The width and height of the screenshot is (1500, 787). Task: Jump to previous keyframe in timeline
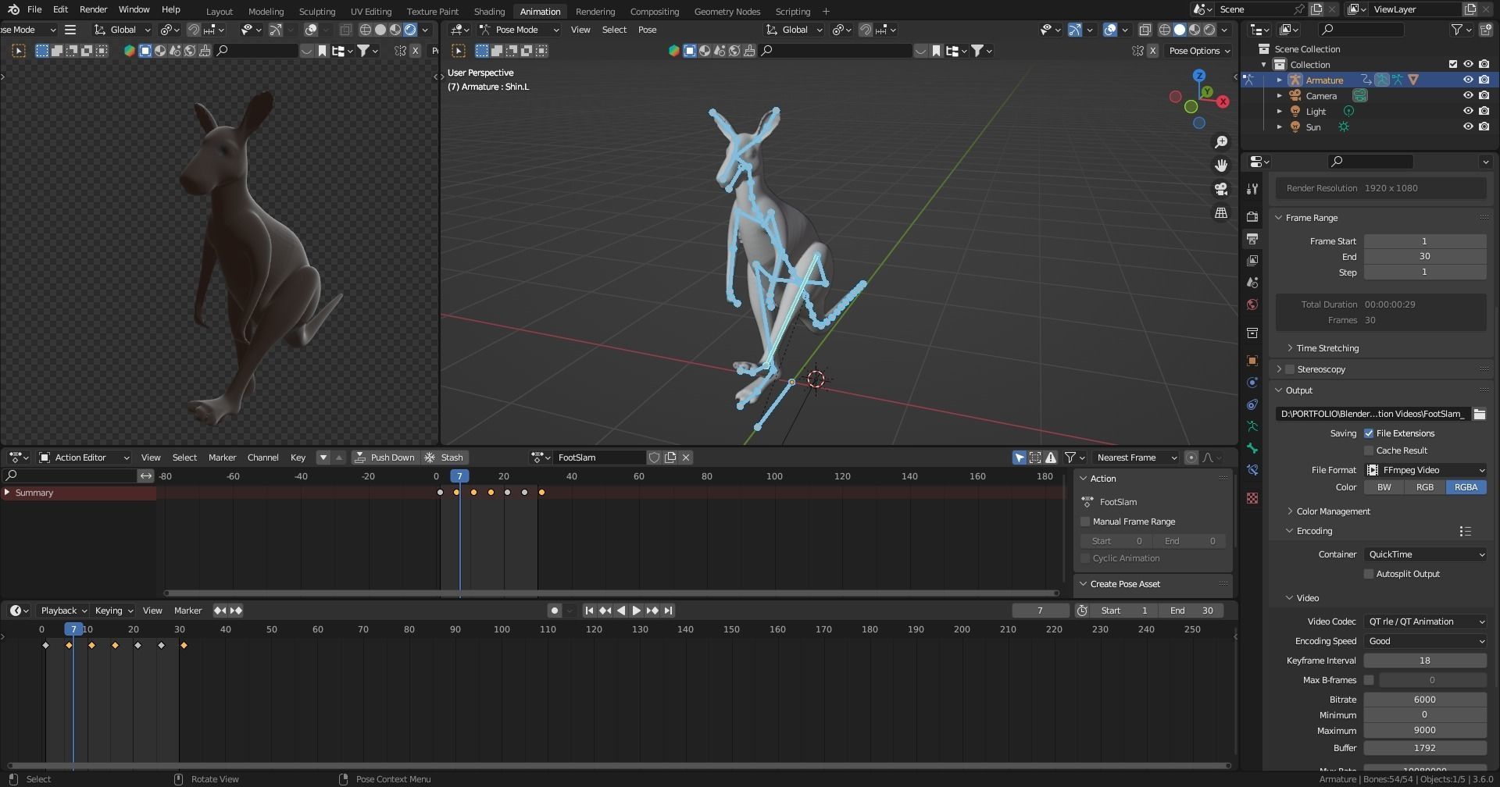tap(605, 611)
